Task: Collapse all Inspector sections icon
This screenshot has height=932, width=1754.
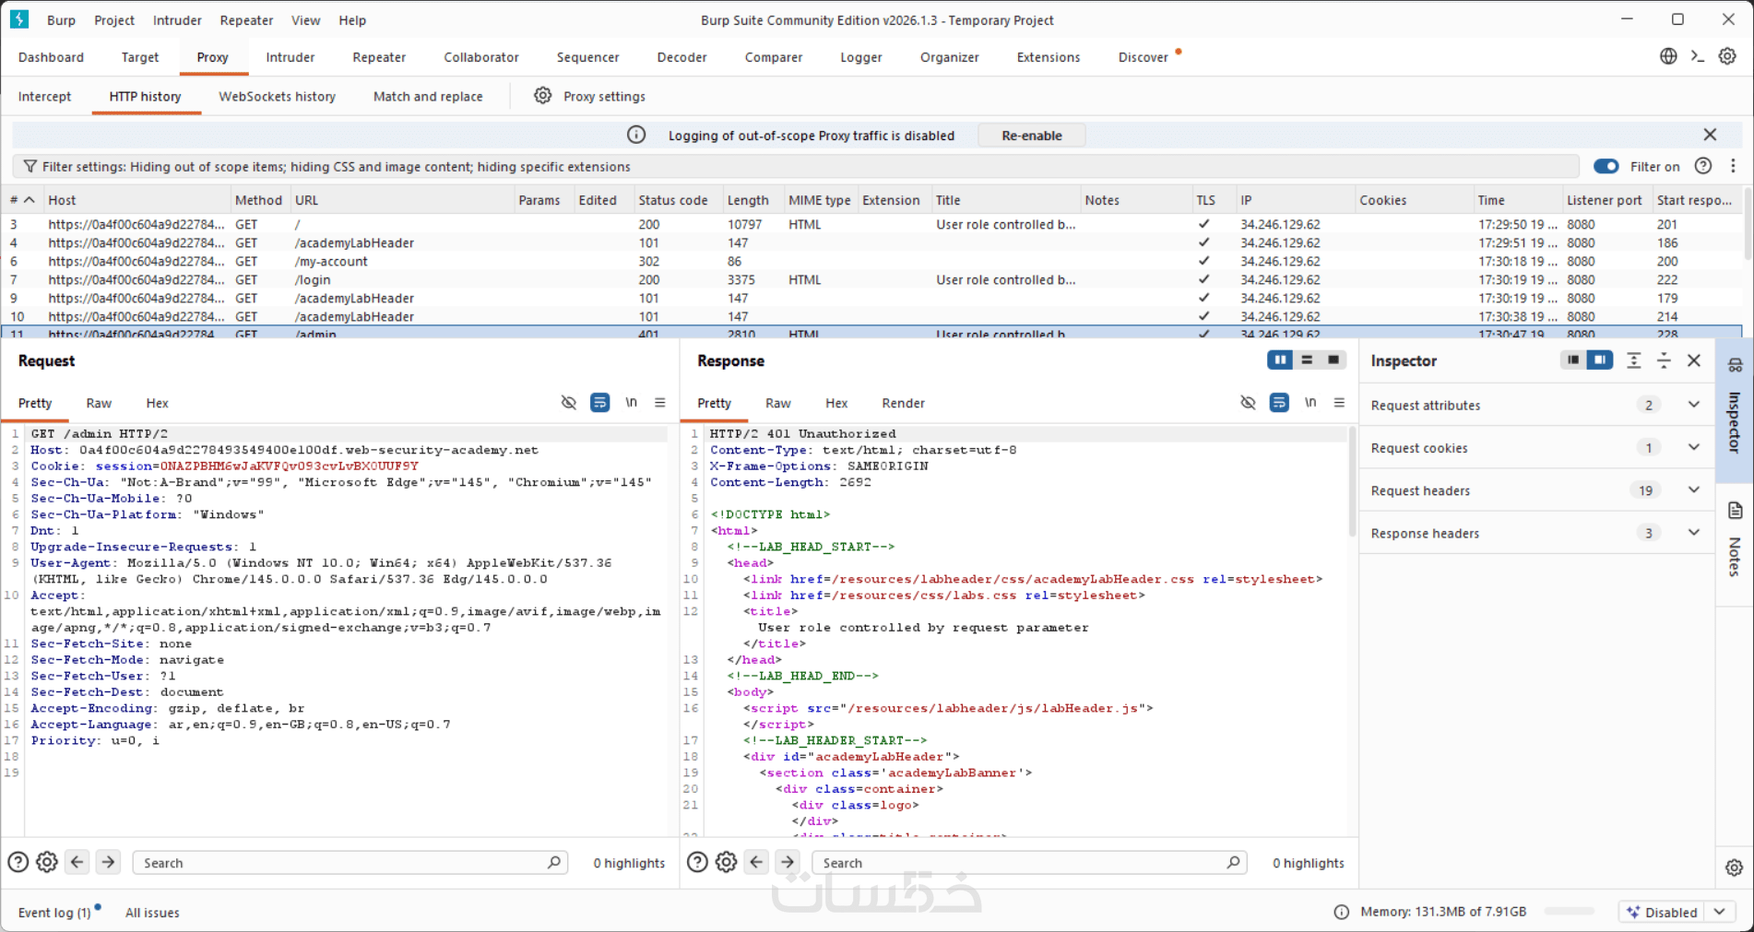Action: 1664,360
